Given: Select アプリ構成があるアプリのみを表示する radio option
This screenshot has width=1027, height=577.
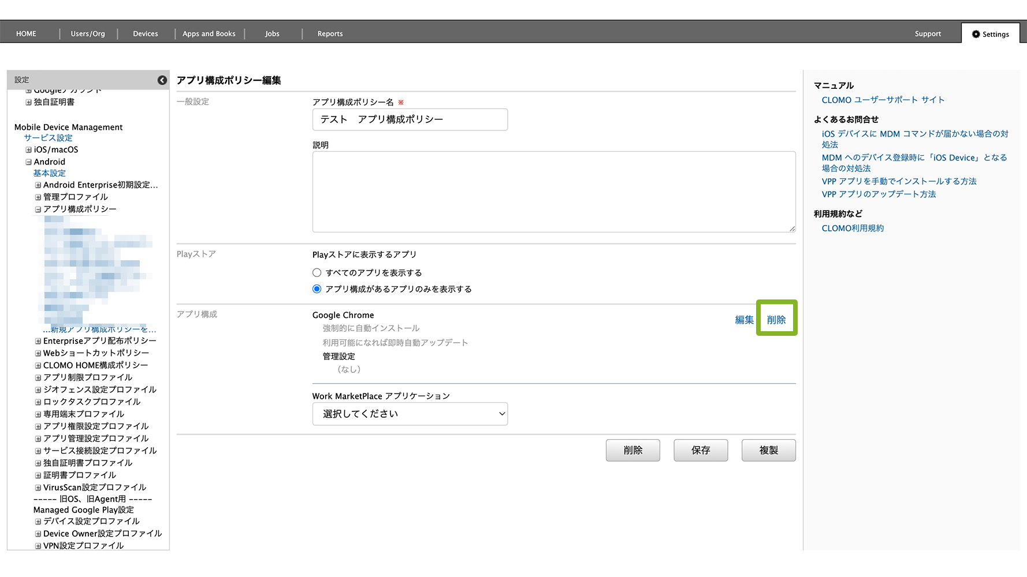Looking at the screenshot, I should click(x=317, y=289).
